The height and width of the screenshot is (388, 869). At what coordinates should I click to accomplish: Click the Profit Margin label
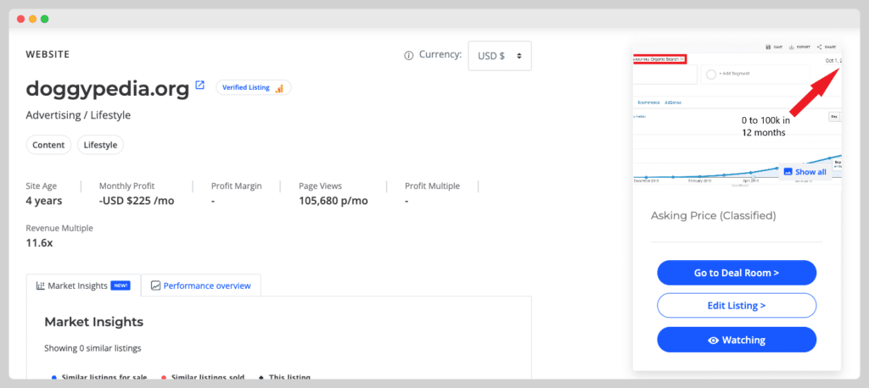pyautogui.click(x=237, y=186)
